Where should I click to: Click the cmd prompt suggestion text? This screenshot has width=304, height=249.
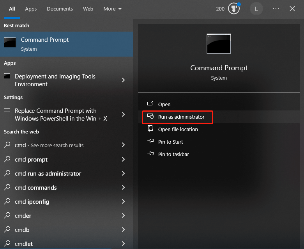point(31,160)
